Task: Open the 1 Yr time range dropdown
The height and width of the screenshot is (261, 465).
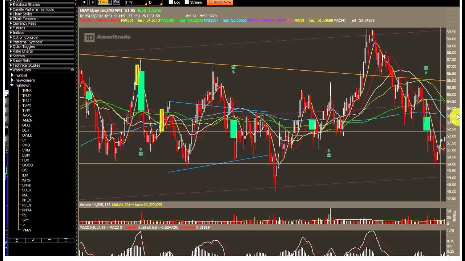Action: point(136,2)
